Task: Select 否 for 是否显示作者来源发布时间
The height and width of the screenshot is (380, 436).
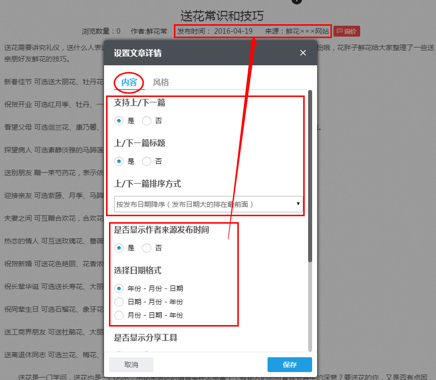Action: tap(147, 248)
